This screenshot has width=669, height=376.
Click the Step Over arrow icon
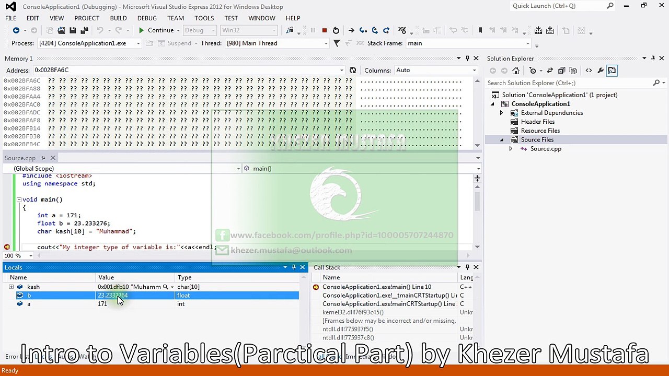[375, 31]
